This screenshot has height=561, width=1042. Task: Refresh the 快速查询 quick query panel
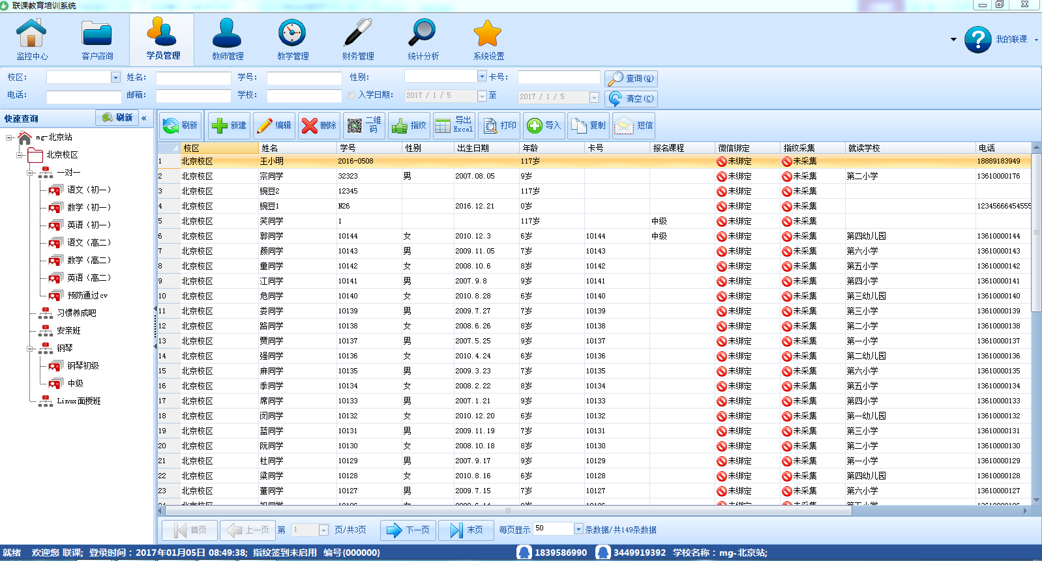pyautogui.click(x=117, y=118)
